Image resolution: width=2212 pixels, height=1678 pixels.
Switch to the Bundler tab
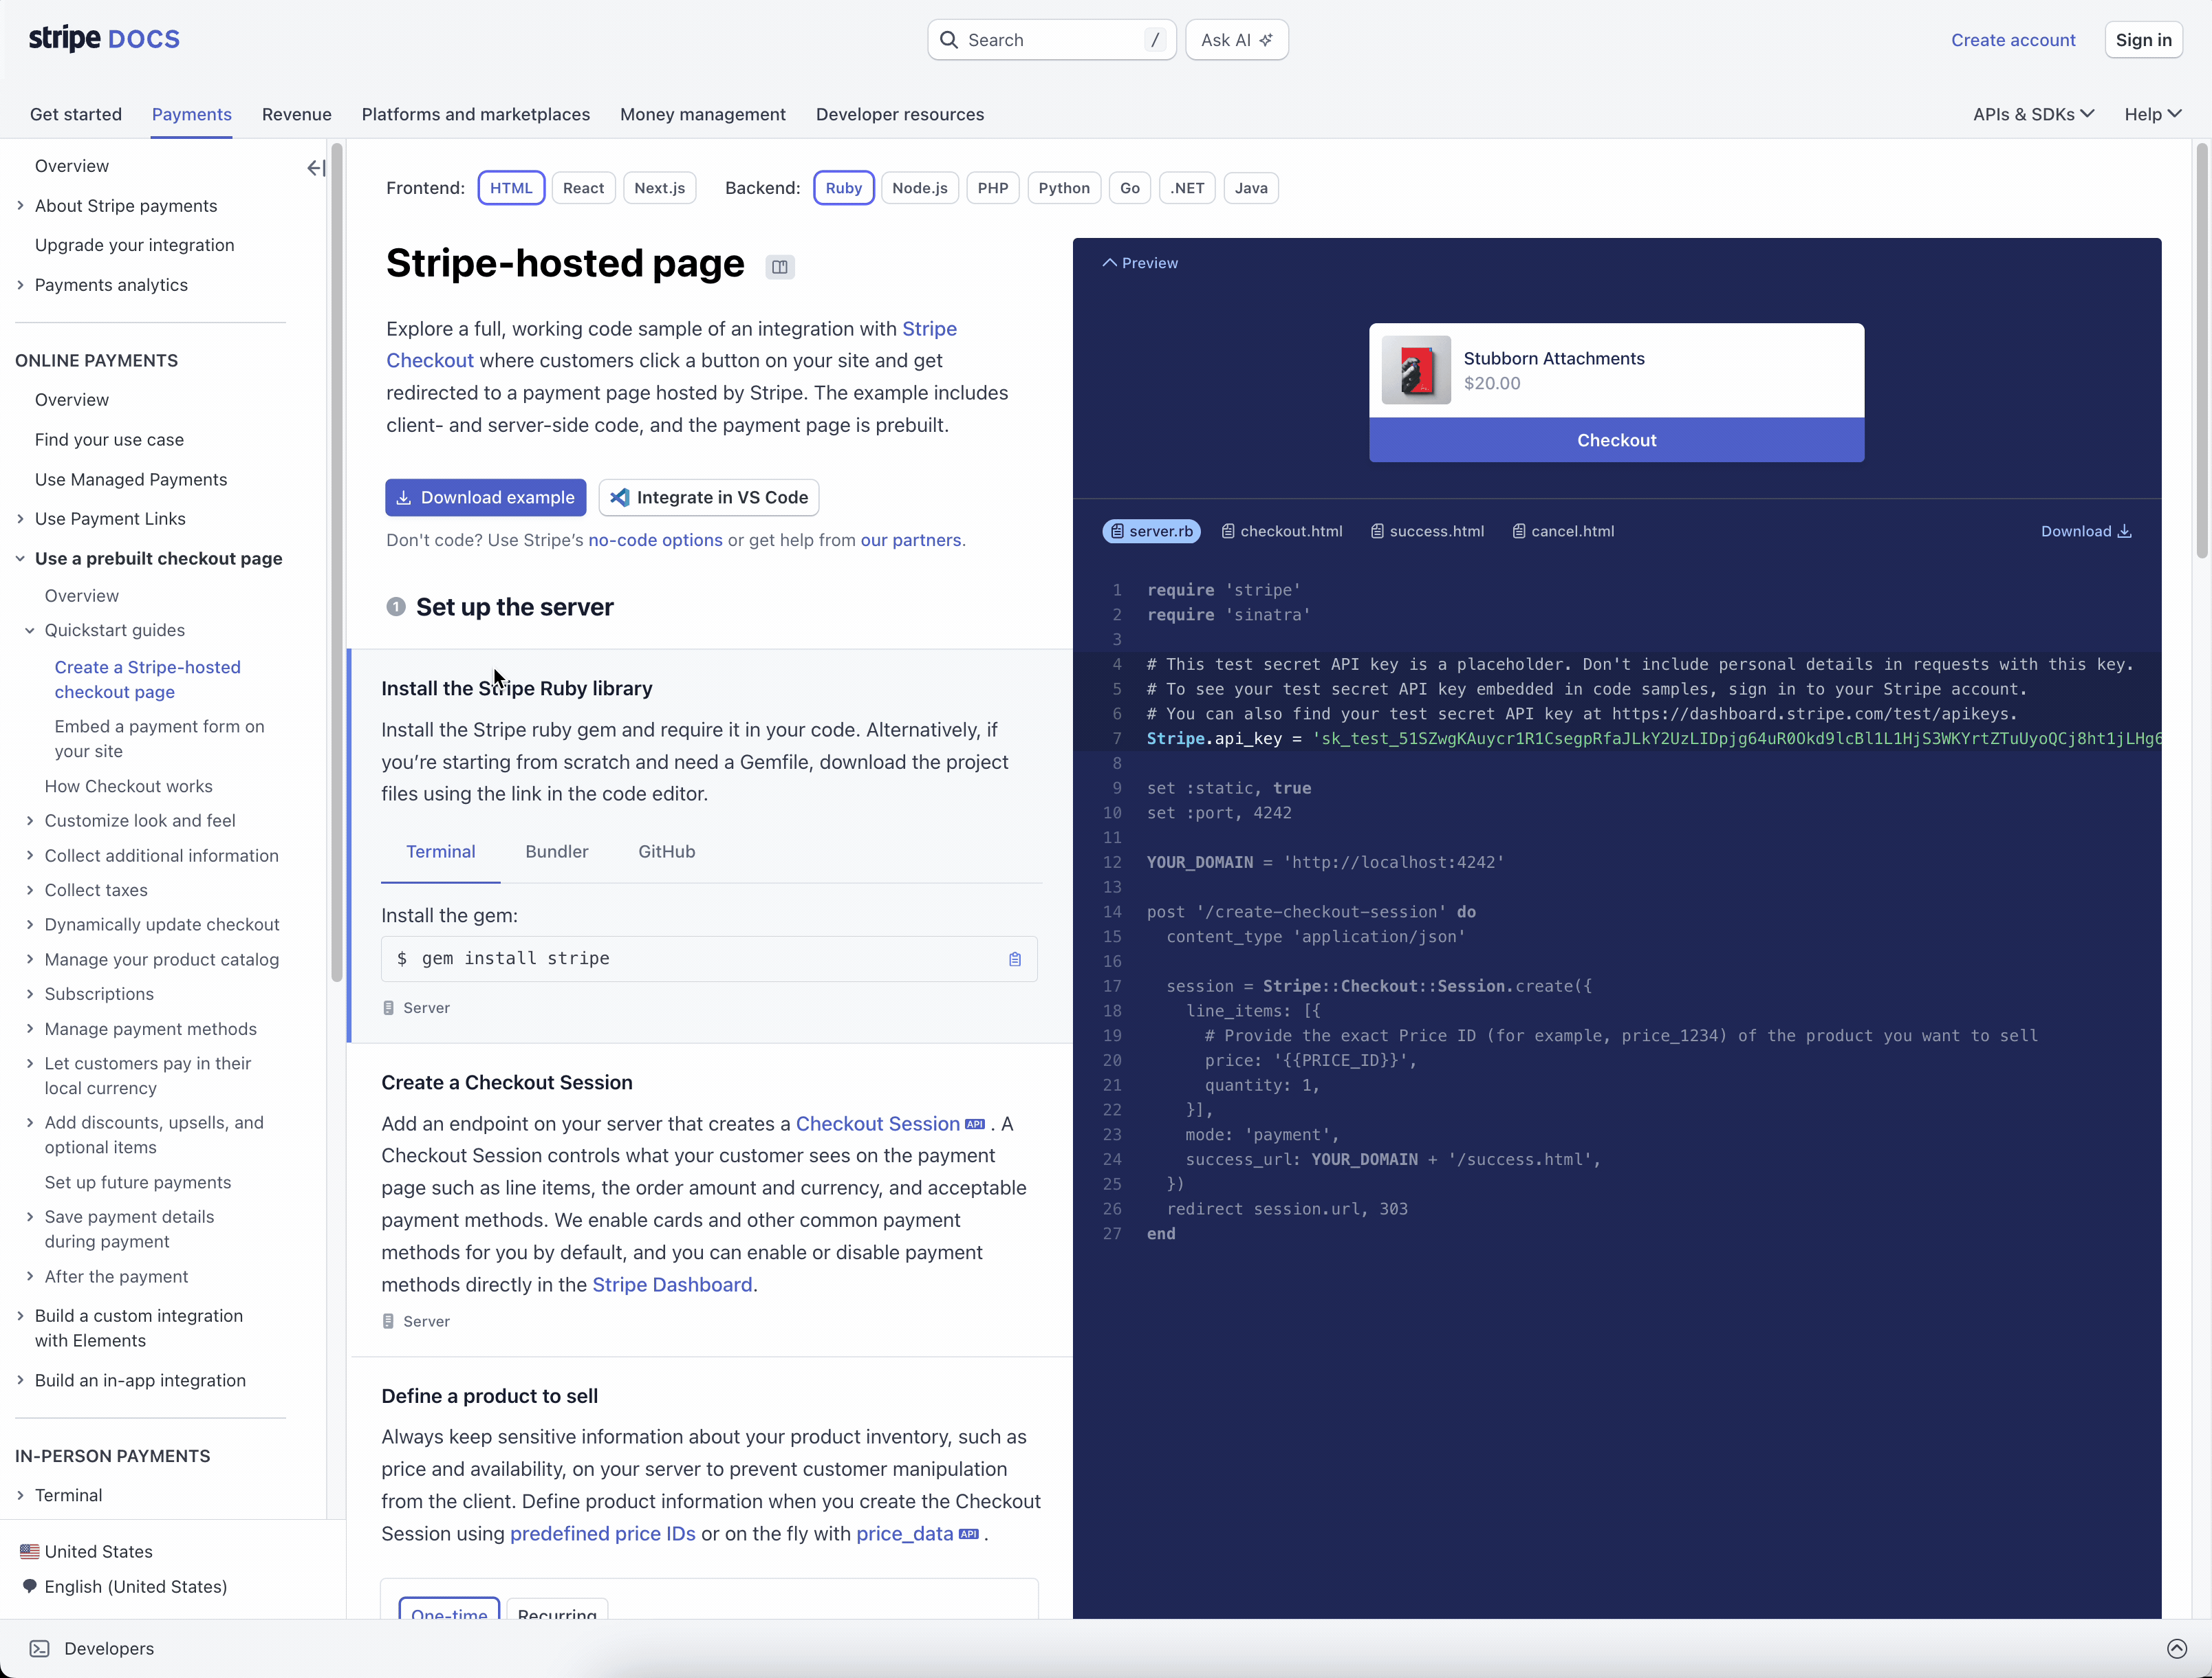pos(556,852)
